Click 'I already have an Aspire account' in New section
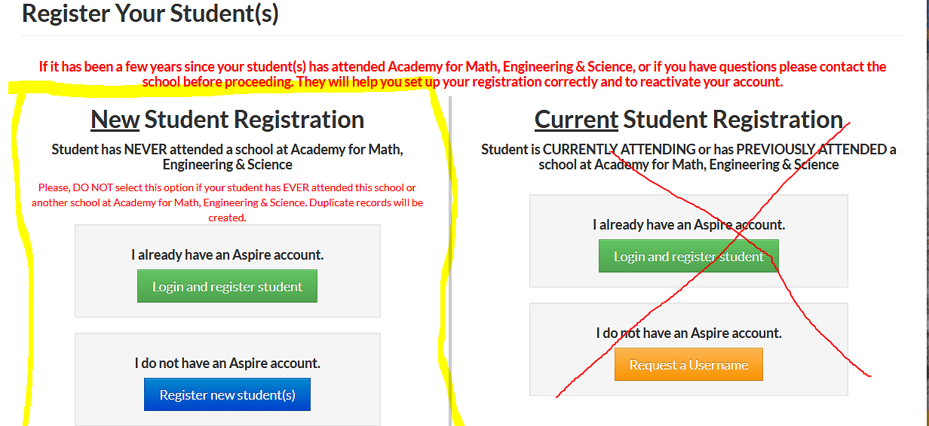929x426 pixels. [227, 255]
